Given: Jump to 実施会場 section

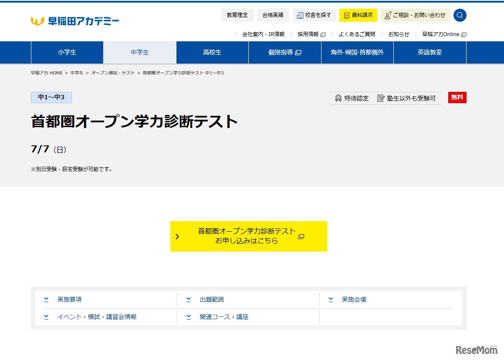Looking at the screenshot, I should [x=354, y=299].
